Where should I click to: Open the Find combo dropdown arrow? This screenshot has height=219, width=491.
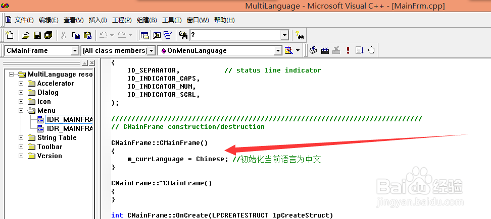[x=284, y=35]
